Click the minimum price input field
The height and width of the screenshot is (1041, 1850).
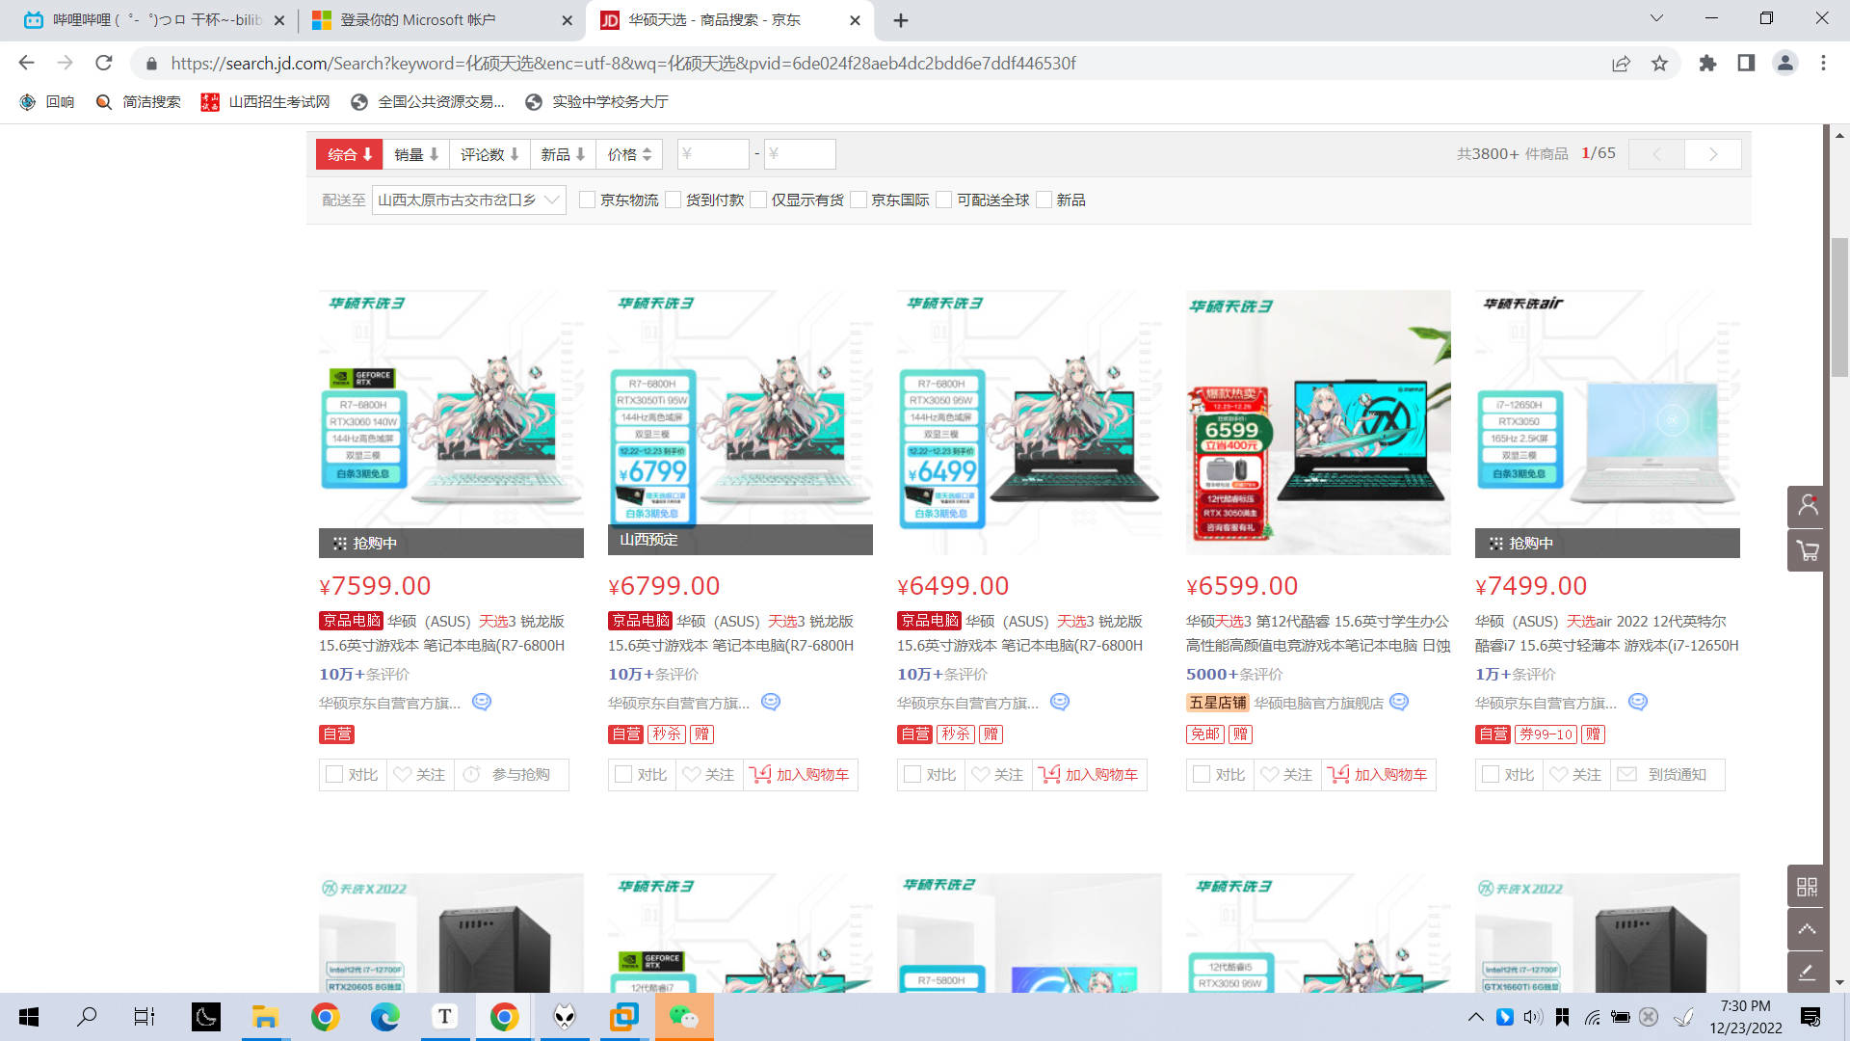(x=713, y=154)
